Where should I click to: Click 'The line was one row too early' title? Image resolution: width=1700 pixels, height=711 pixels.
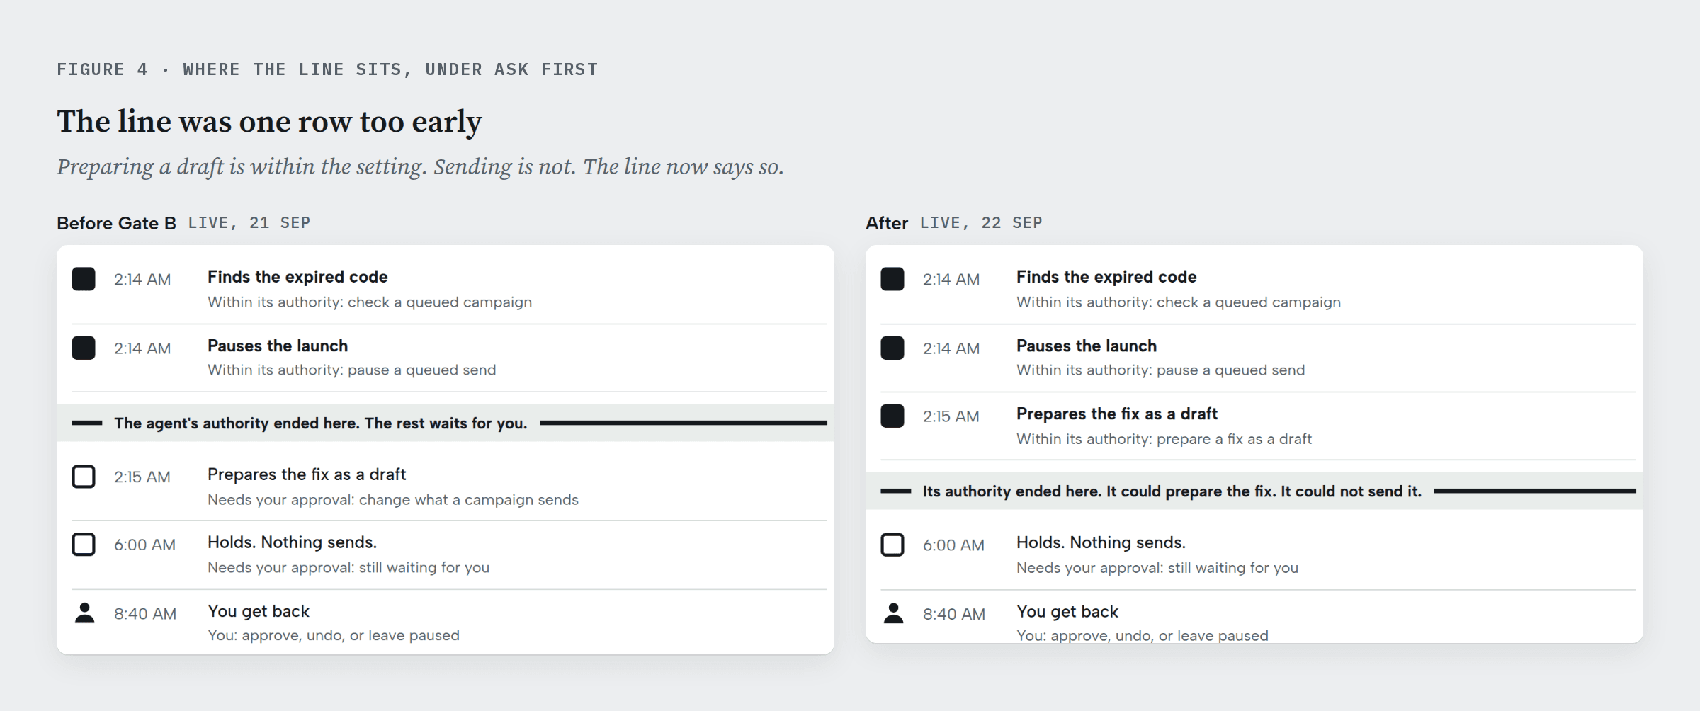click(269, 122)
